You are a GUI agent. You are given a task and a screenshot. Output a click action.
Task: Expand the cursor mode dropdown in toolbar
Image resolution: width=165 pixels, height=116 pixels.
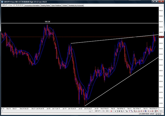click(x=127, y=111)
